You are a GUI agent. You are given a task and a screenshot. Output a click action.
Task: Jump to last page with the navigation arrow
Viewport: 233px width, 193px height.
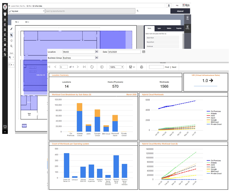[84, 67]
